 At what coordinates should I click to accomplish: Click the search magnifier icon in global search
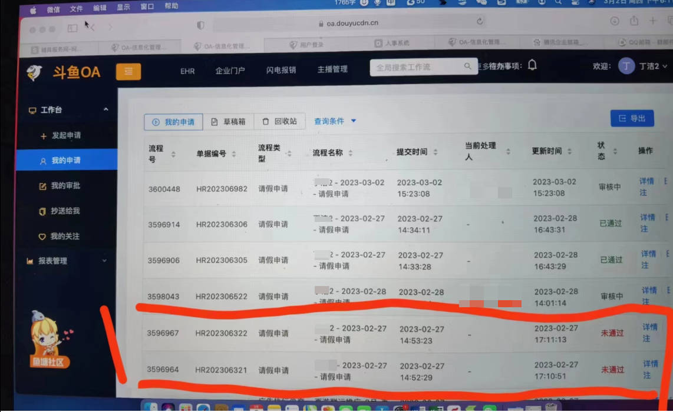[x=467, y=66]
